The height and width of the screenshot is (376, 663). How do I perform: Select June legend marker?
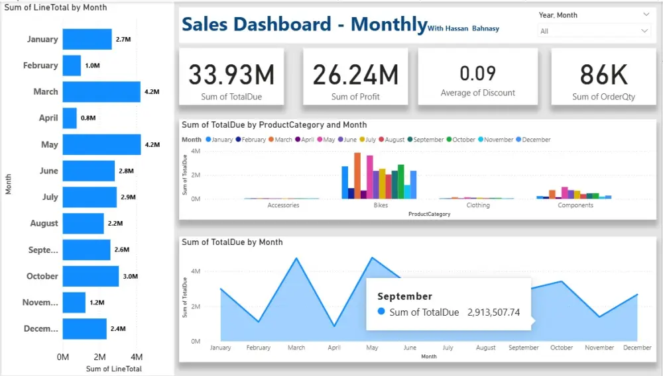340,139
